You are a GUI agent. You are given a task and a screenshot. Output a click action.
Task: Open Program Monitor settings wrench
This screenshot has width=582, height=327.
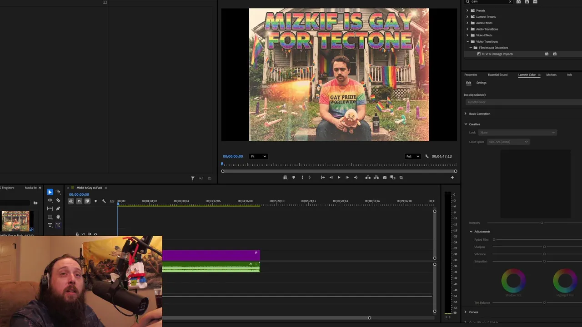coord(426,156)
